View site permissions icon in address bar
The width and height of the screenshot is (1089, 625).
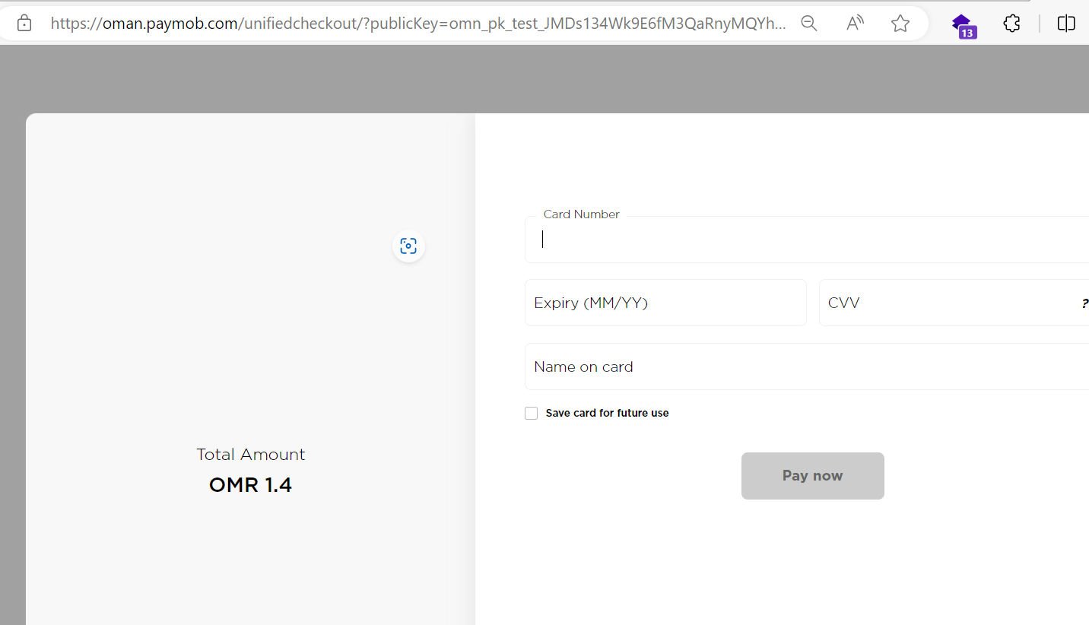(24, 23)
